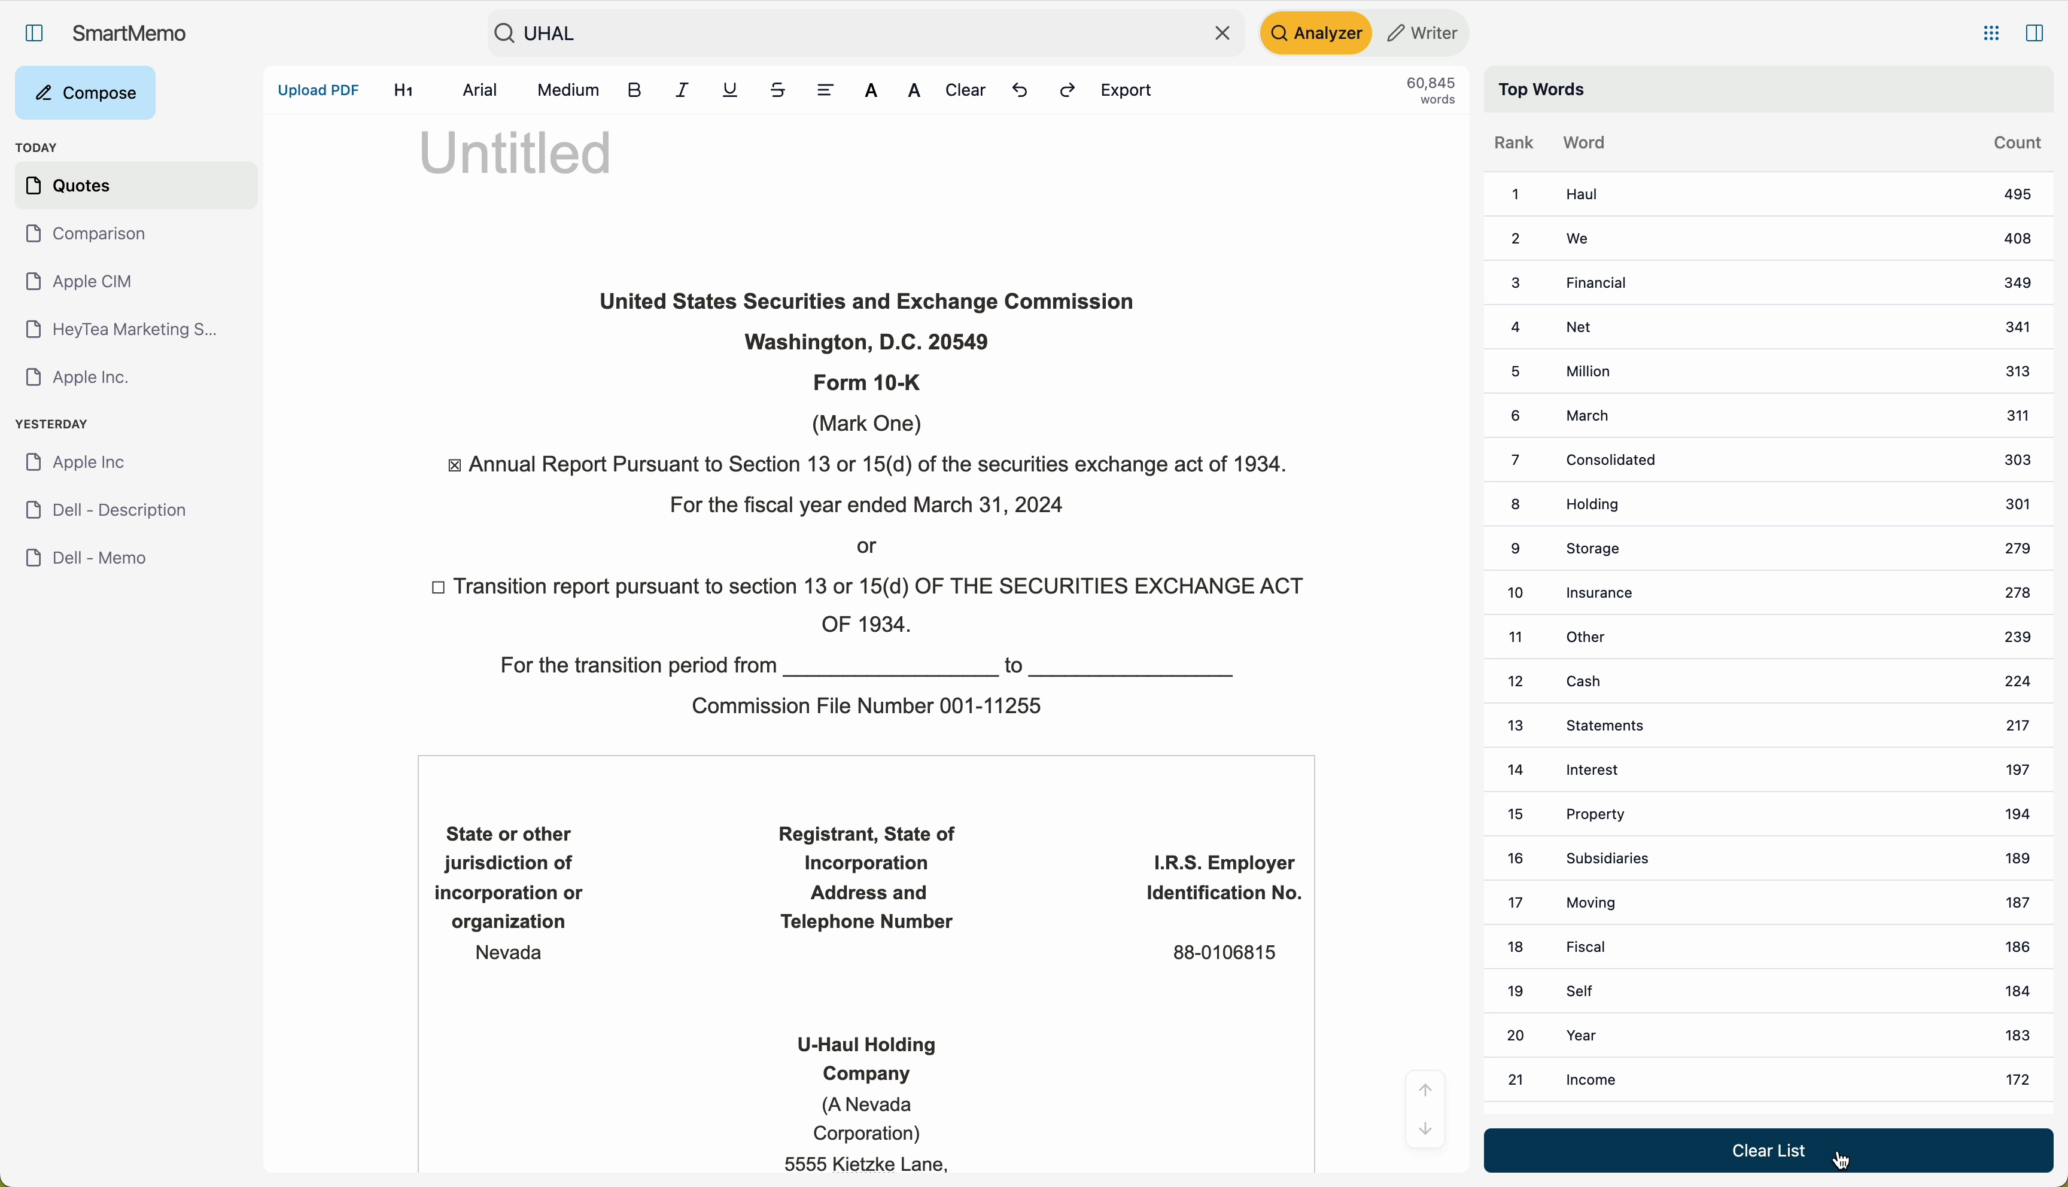Open the Quotes memo
This screenshot has width=2068, height=1187.
click(136, 186)
